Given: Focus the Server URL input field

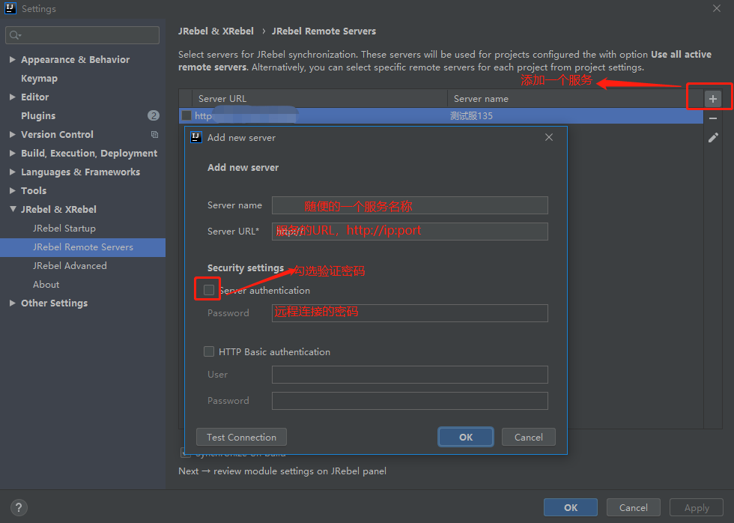Looking at the screenshot, I should coord(410,232).
